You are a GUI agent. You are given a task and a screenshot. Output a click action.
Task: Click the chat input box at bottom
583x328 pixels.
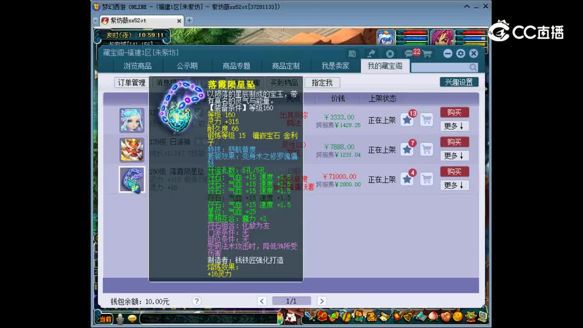(208, 318)
